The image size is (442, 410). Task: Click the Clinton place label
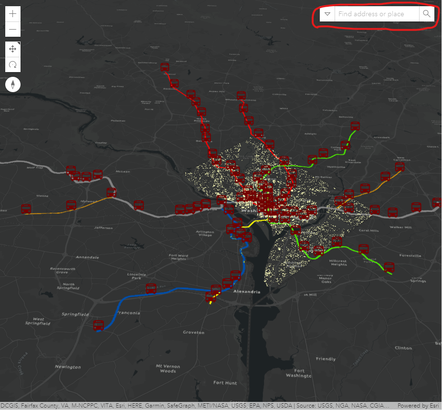[403, 348]
